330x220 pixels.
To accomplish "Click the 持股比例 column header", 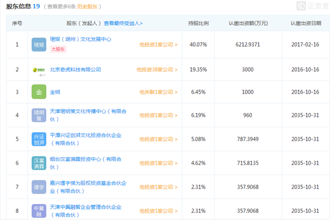I will point(198,23).
